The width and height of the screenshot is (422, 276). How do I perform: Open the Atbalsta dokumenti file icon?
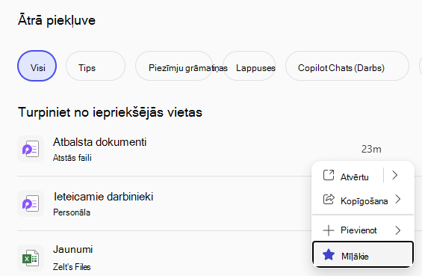pos(31,149)
